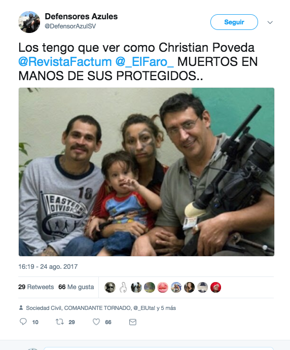Open Defensores Azules profile avatar
290x350 pixels.
29,22
